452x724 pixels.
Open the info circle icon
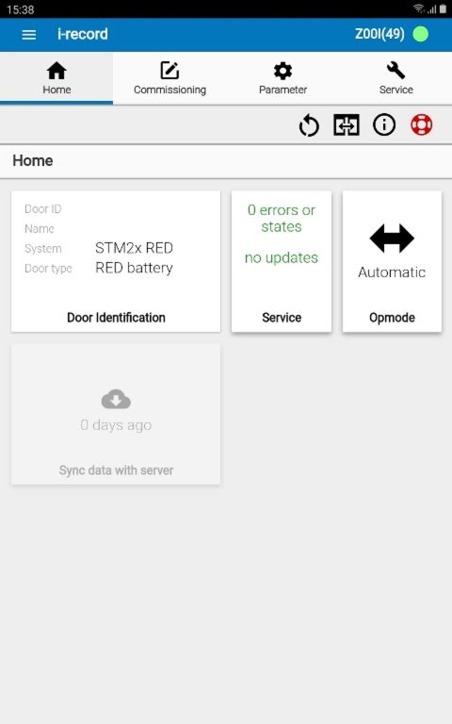pyautogui.click(x=384, y=124)
